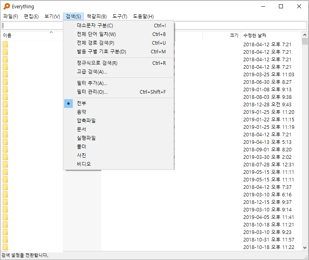Image resolution: width=309 pixels, height=260 pixels.
Task: Click folder icon of 2019-03-10 오후 6:16 row
Action: coord(5,194)
